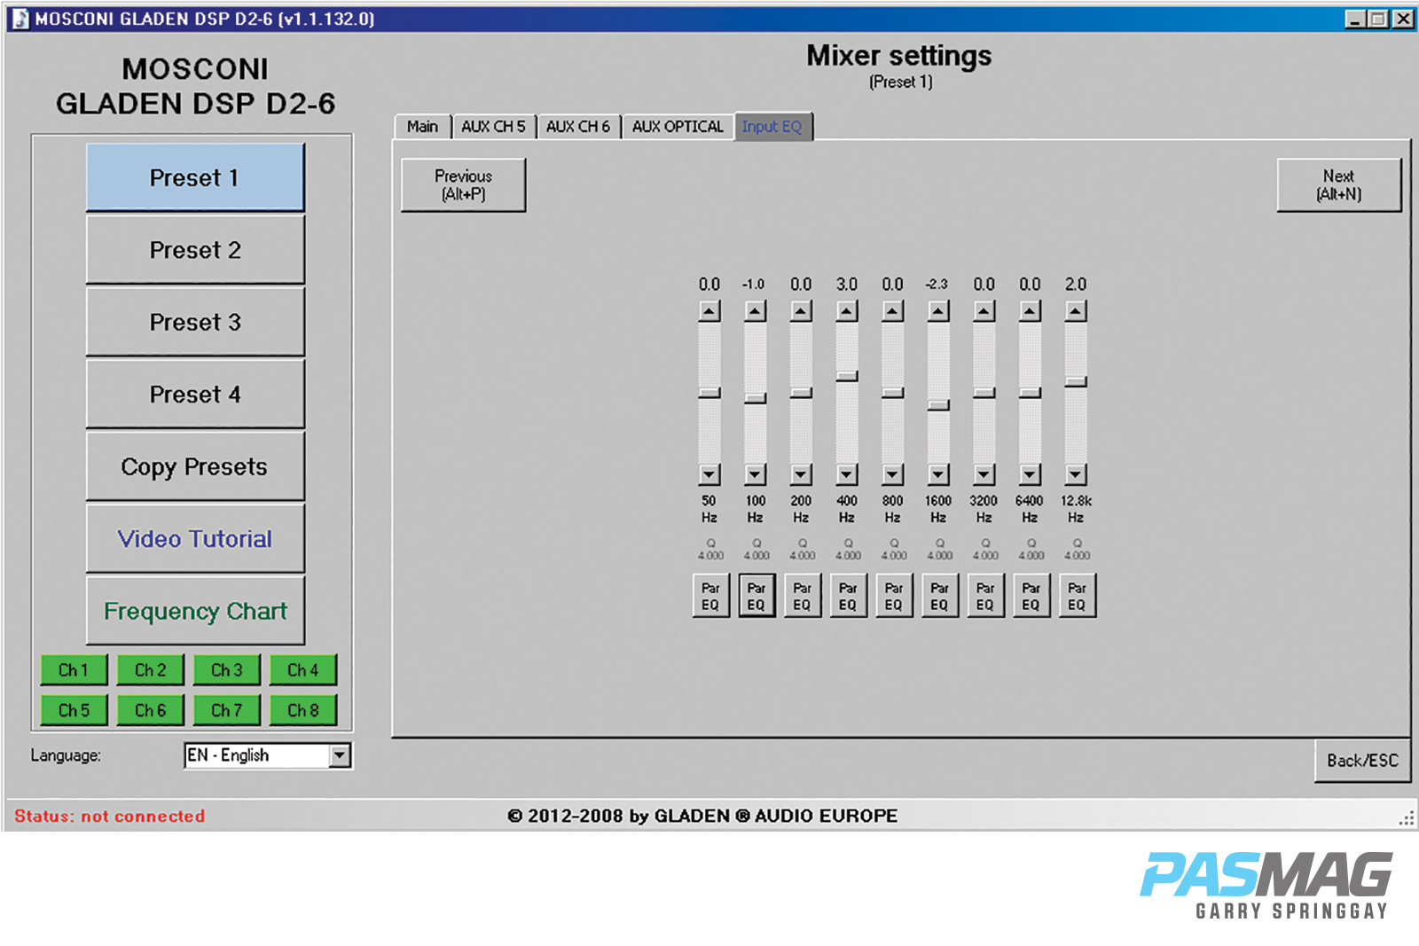Select Preset 4

pos(195,395)
